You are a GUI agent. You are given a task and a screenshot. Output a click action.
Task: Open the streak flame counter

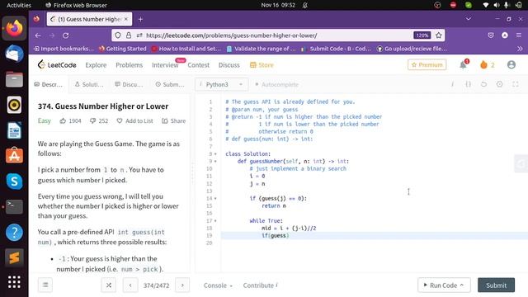(x=487, y=64)
